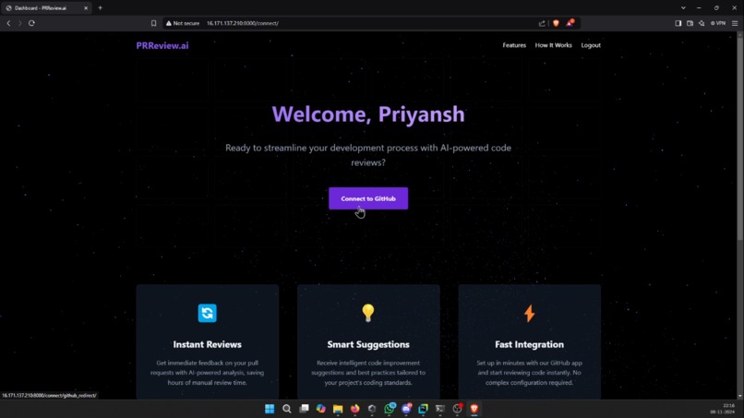Open Task View on the taskbar
Screen dimensions: 744x418
(304, 409)
